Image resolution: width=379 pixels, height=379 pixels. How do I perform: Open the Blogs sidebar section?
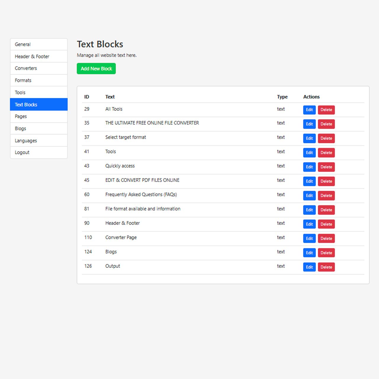pyautogui.click(x=39, y=129)
